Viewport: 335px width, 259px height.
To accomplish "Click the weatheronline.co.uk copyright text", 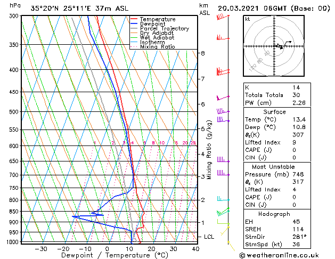I will [279, 255].
